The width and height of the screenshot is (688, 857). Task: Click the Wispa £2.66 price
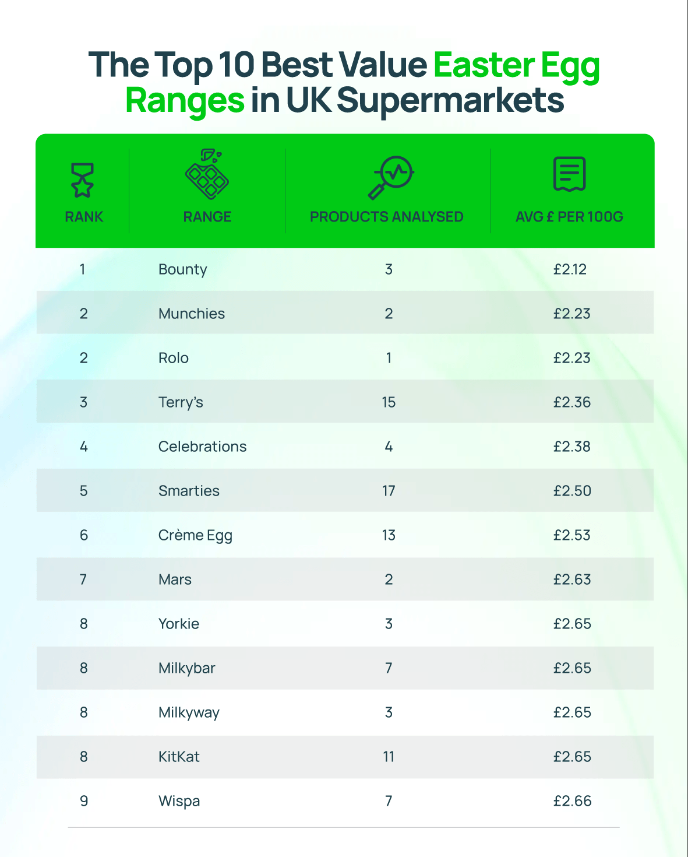572,801
